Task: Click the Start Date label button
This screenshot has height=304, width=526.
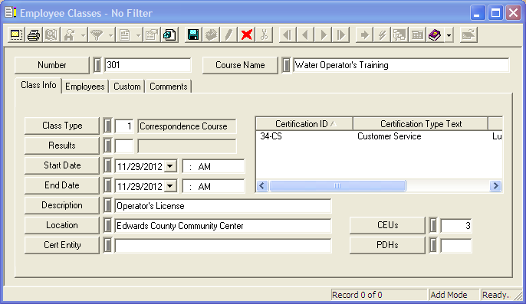Action: click(x=62, y=165)
